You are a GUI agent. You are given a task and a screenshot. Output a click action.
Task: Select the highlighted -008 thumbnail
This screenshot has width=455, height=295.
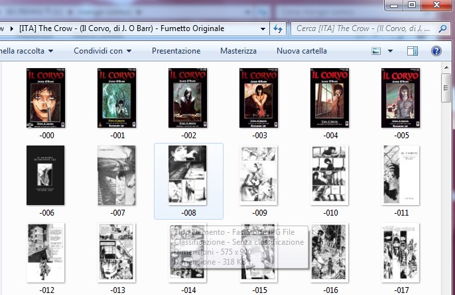tap(188, 175)
